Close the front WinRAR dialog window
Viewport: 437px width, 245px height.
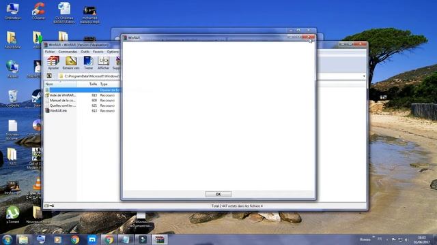point(309,37)
